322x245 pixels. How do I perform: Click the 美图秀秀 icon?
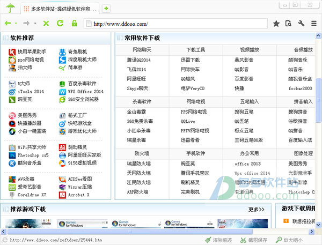pyautogui.click(x=12, y=115)
